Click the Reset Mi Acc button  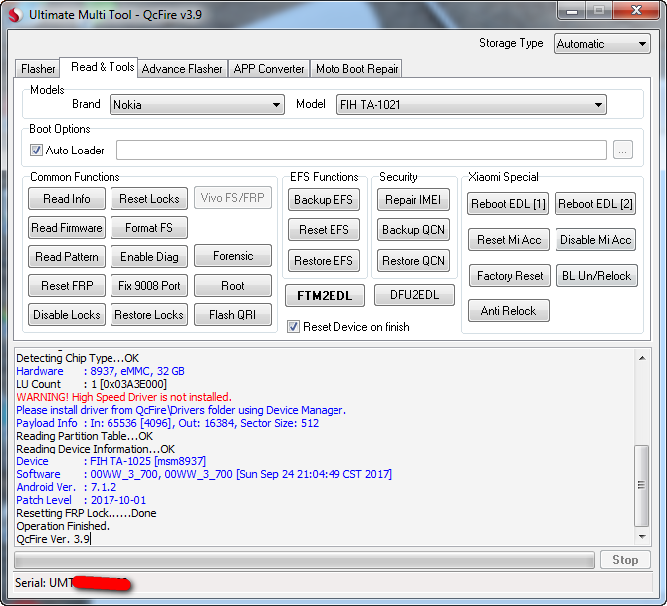click(x=509, y=240)
